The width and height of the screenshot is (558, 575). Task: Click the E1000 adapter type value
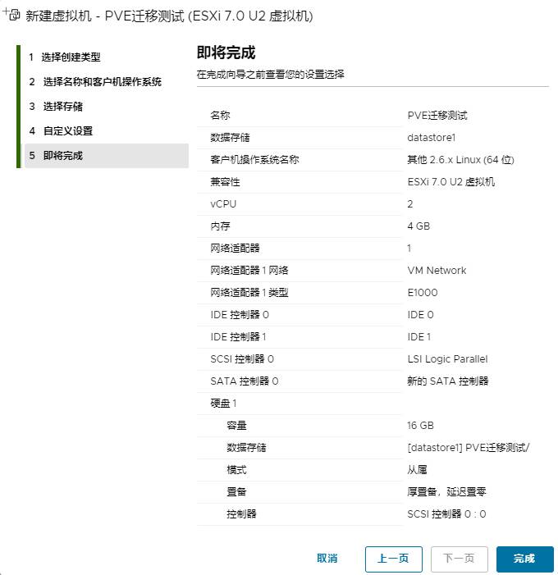point(424,293)
